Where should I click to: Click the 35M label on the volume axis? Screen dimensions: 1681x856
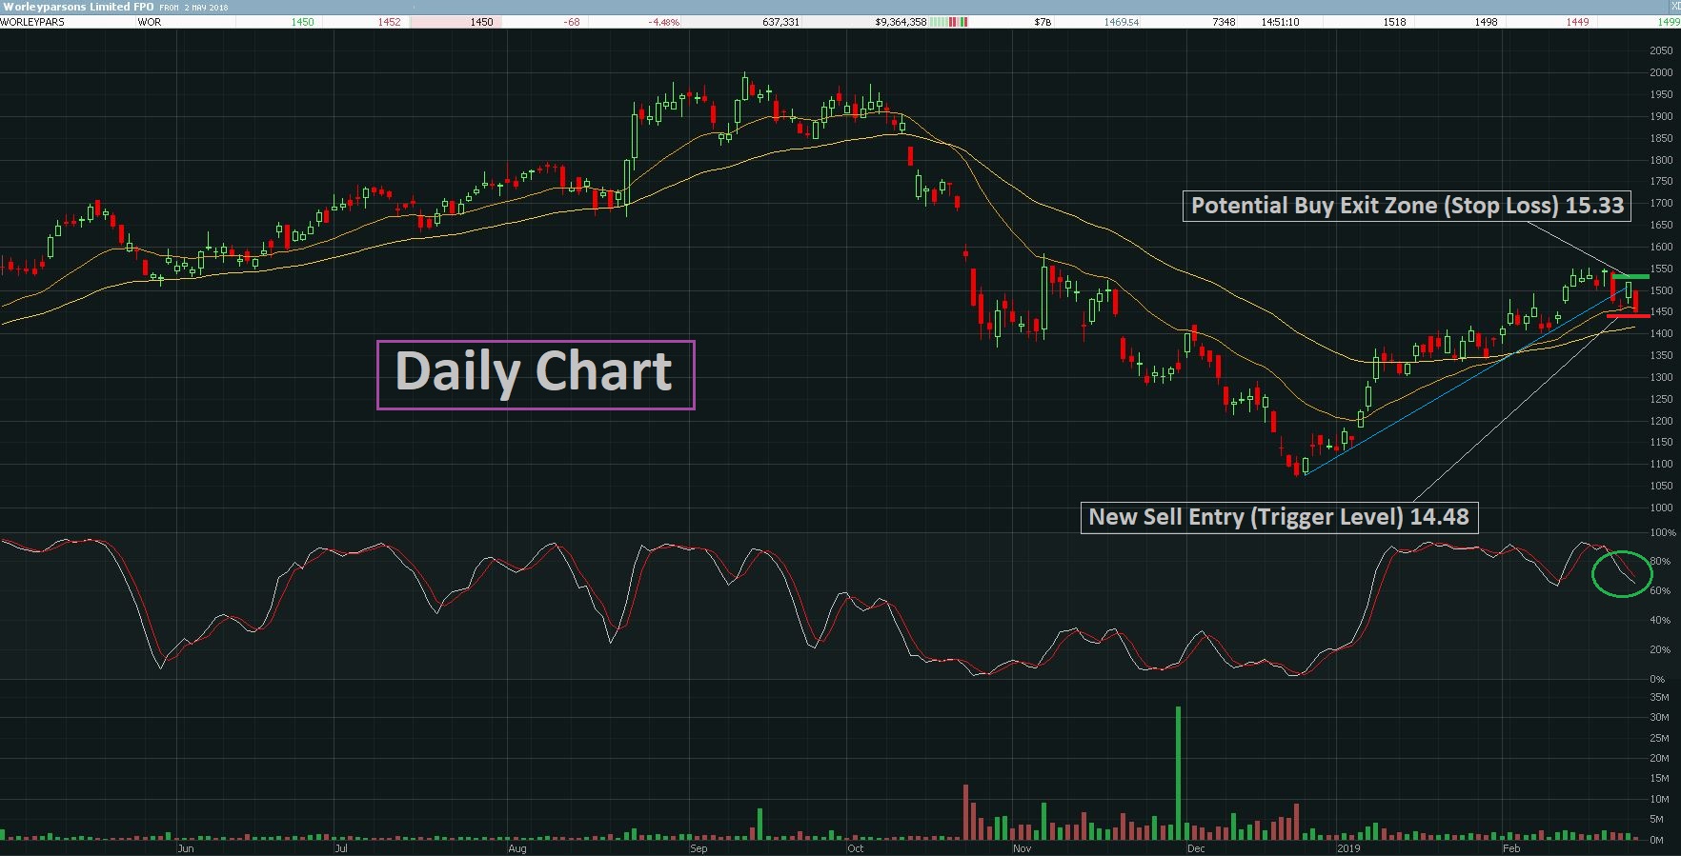coord(1659,697)
